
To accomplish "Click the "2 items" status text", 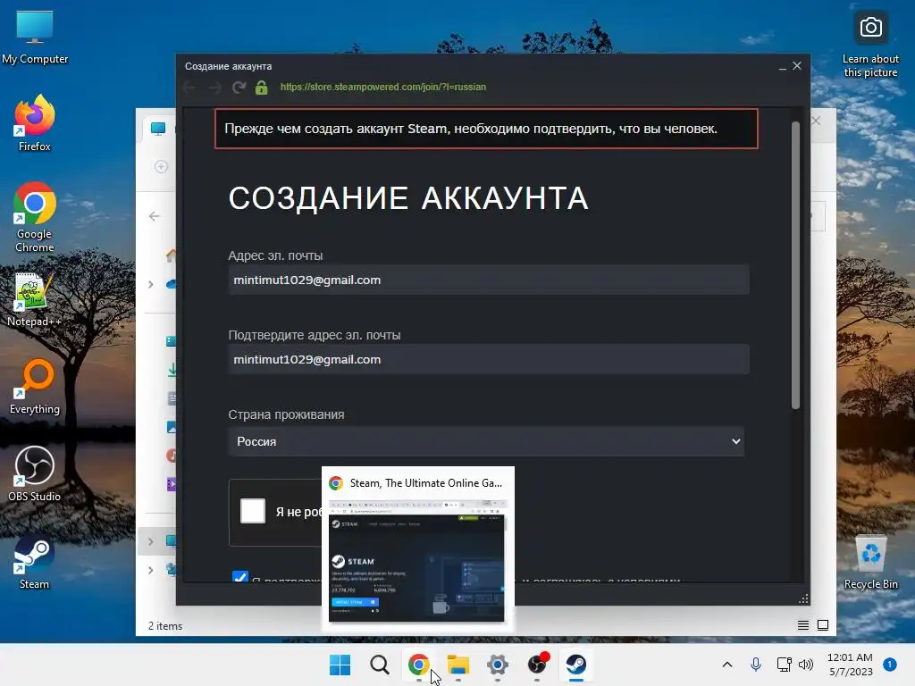I will tap(165, 626).
